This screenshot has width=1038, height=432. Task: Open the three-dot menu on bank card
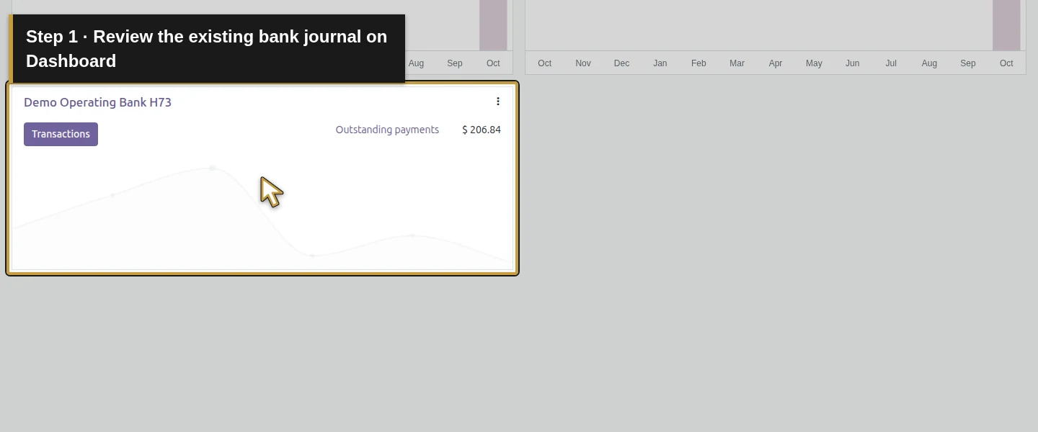tap(497, 102)
